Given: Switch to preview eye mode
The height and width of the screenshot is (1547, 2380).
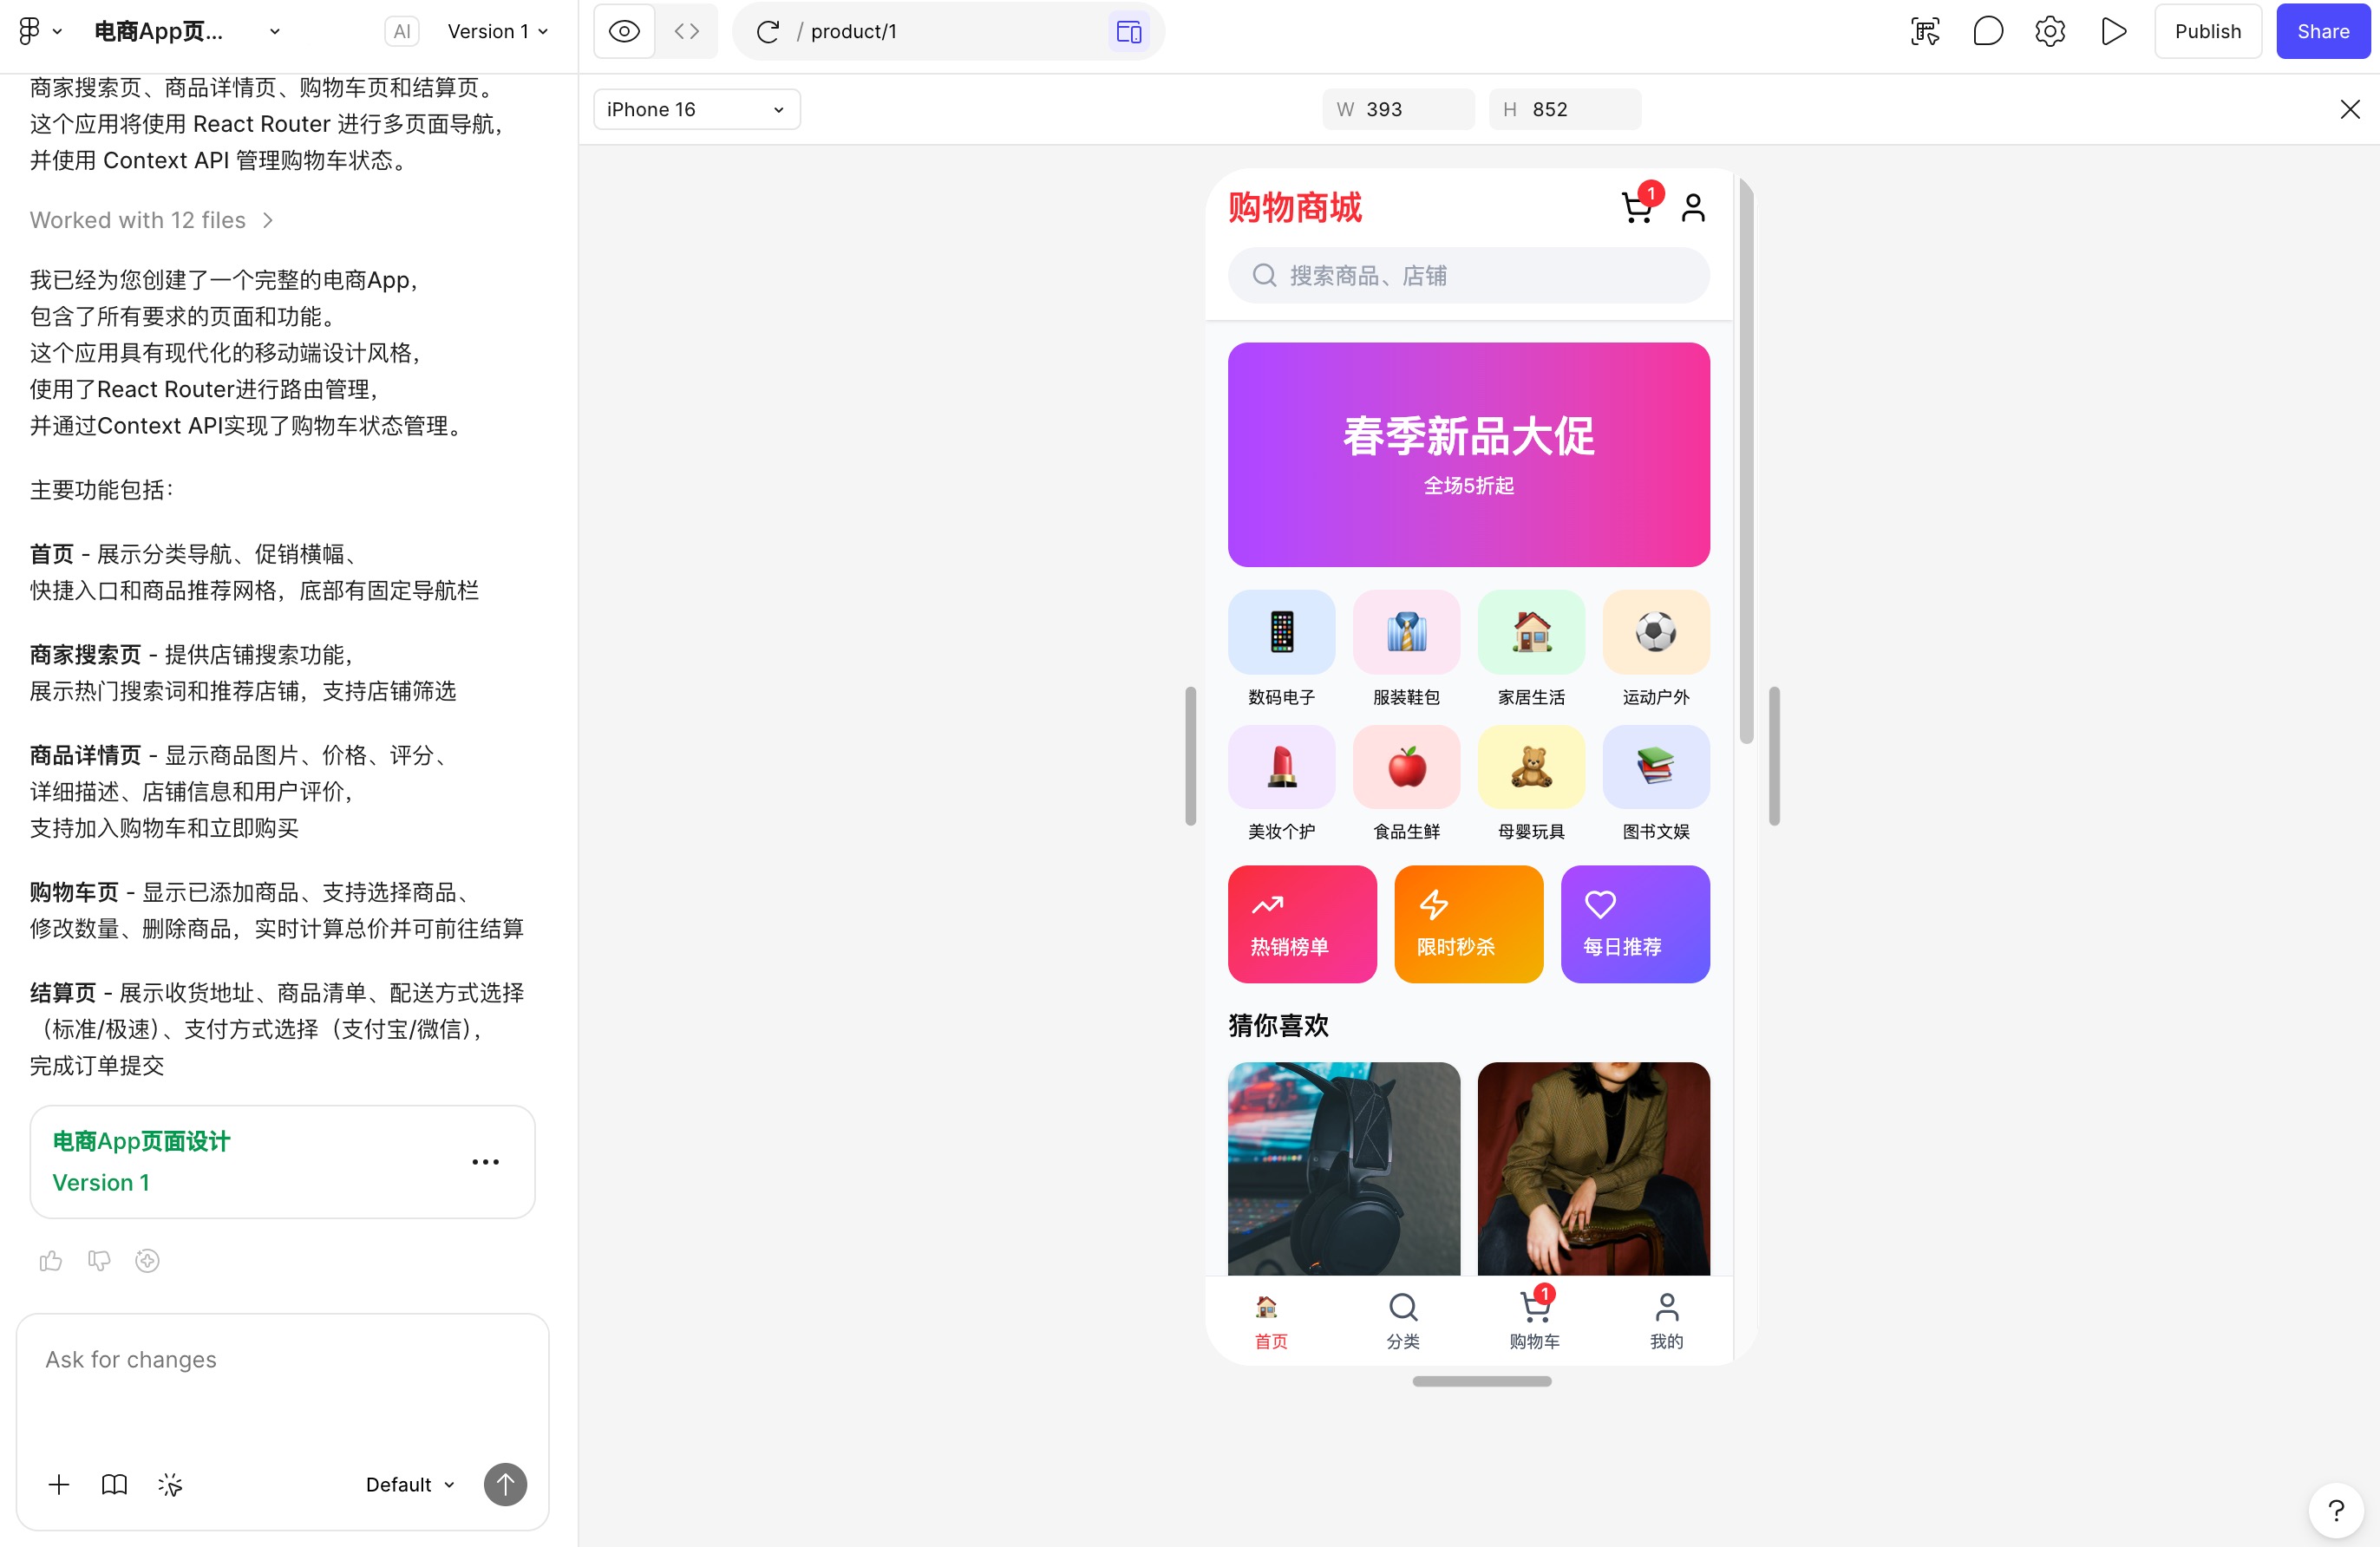Looking at the screenshot, I should click(x=624, y=32).
